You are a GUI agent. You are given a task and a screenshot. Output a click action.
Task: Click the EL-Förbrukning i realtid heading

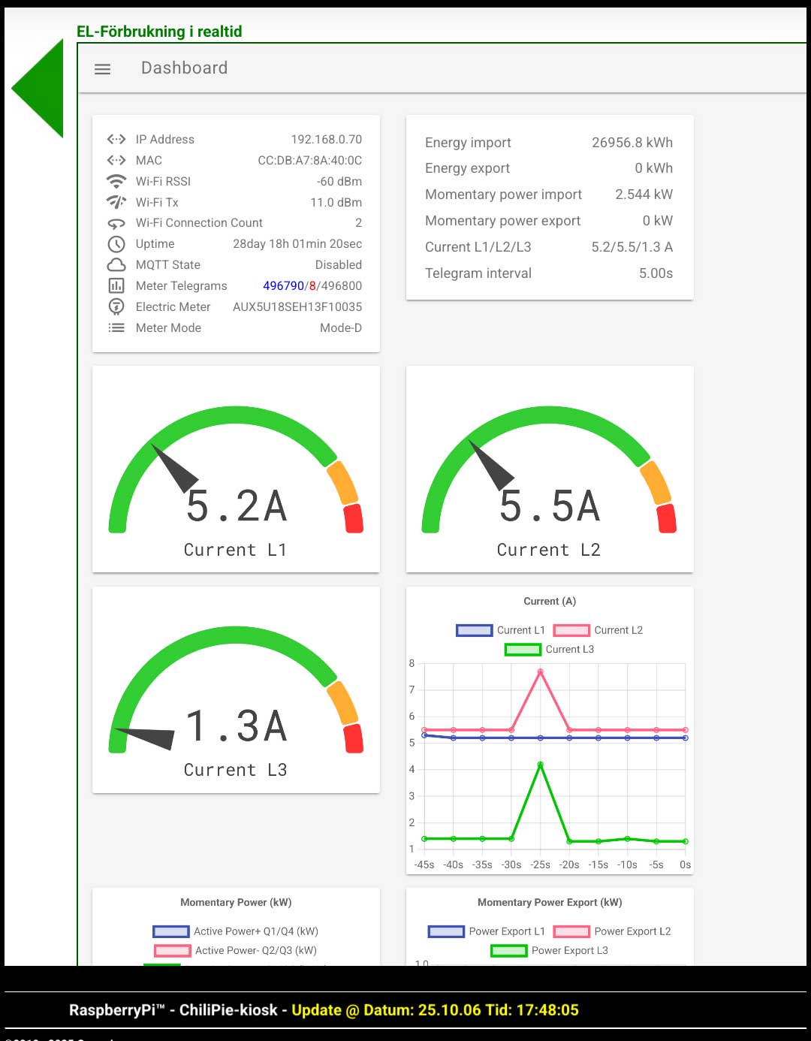(x=159, y=32)
